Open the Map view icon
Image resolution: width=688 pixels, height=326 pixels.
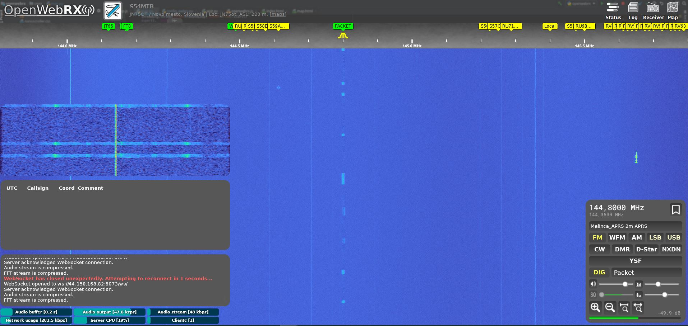[x=673, y=11]
